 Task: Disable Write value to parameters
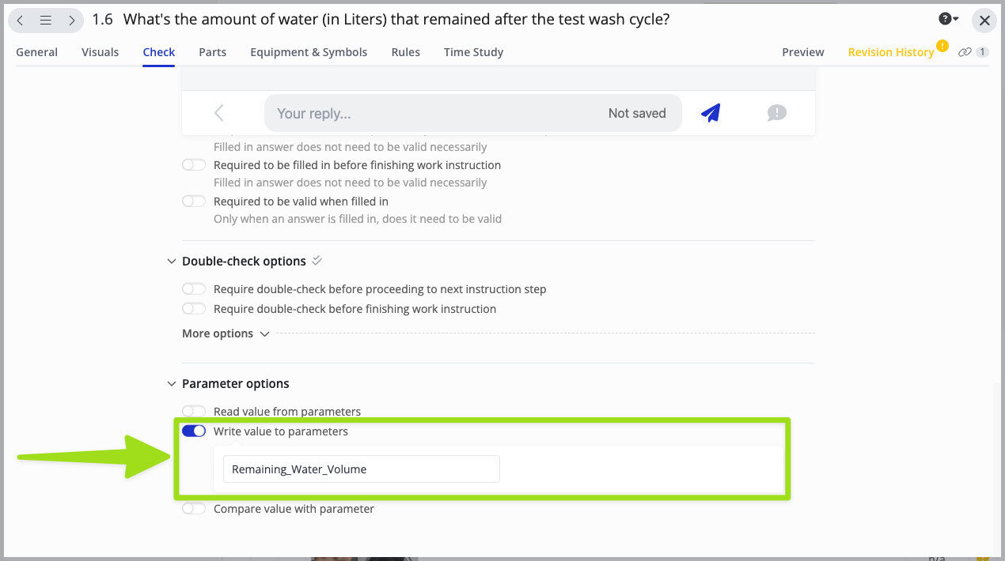click(x=193, y=431)
